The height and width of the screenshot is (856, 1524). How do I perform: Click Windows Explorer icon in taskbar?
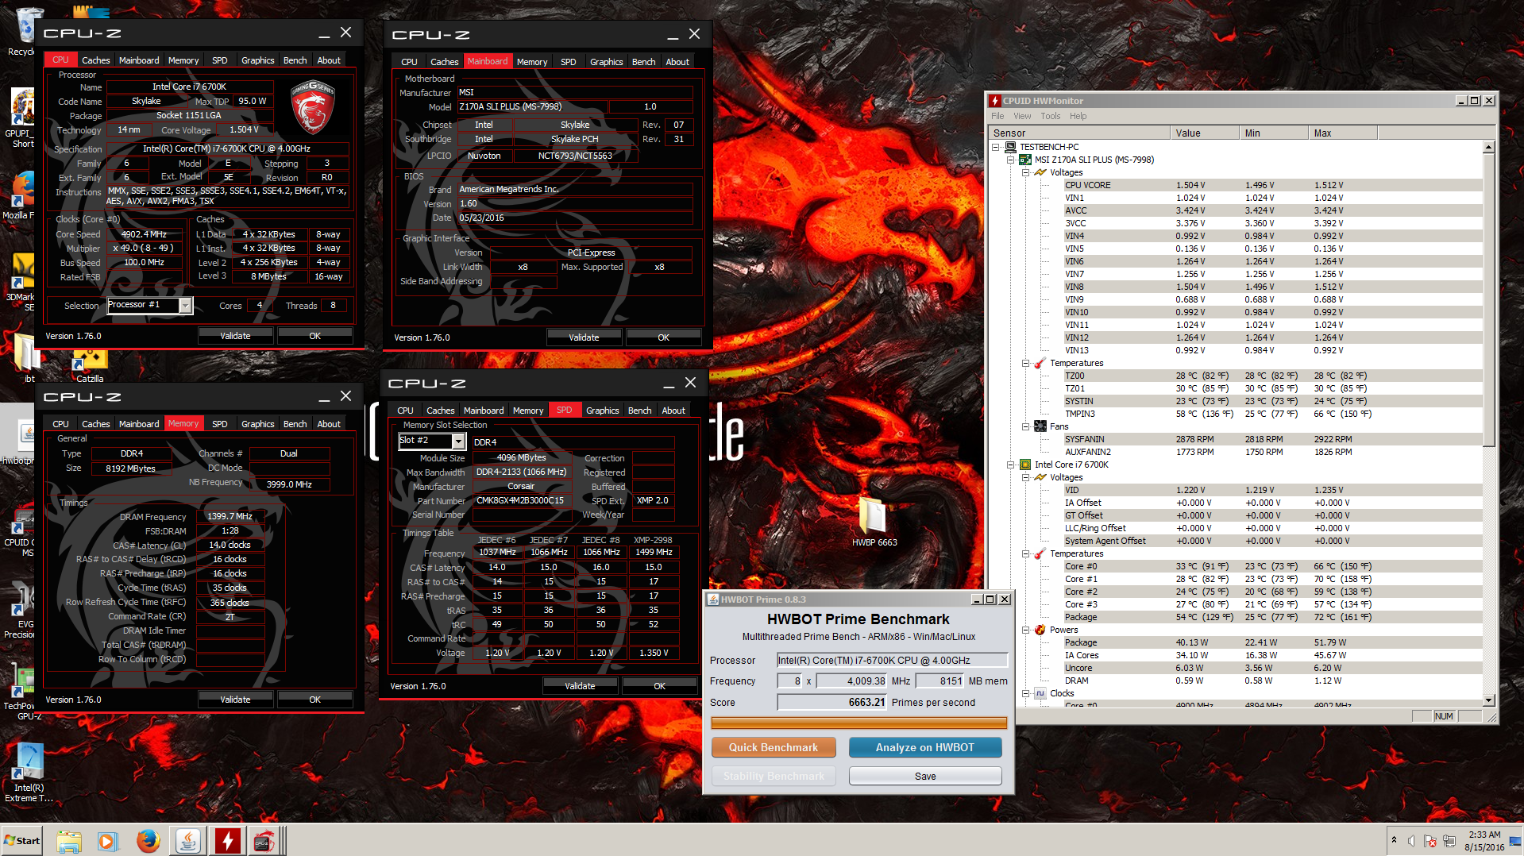68,841
